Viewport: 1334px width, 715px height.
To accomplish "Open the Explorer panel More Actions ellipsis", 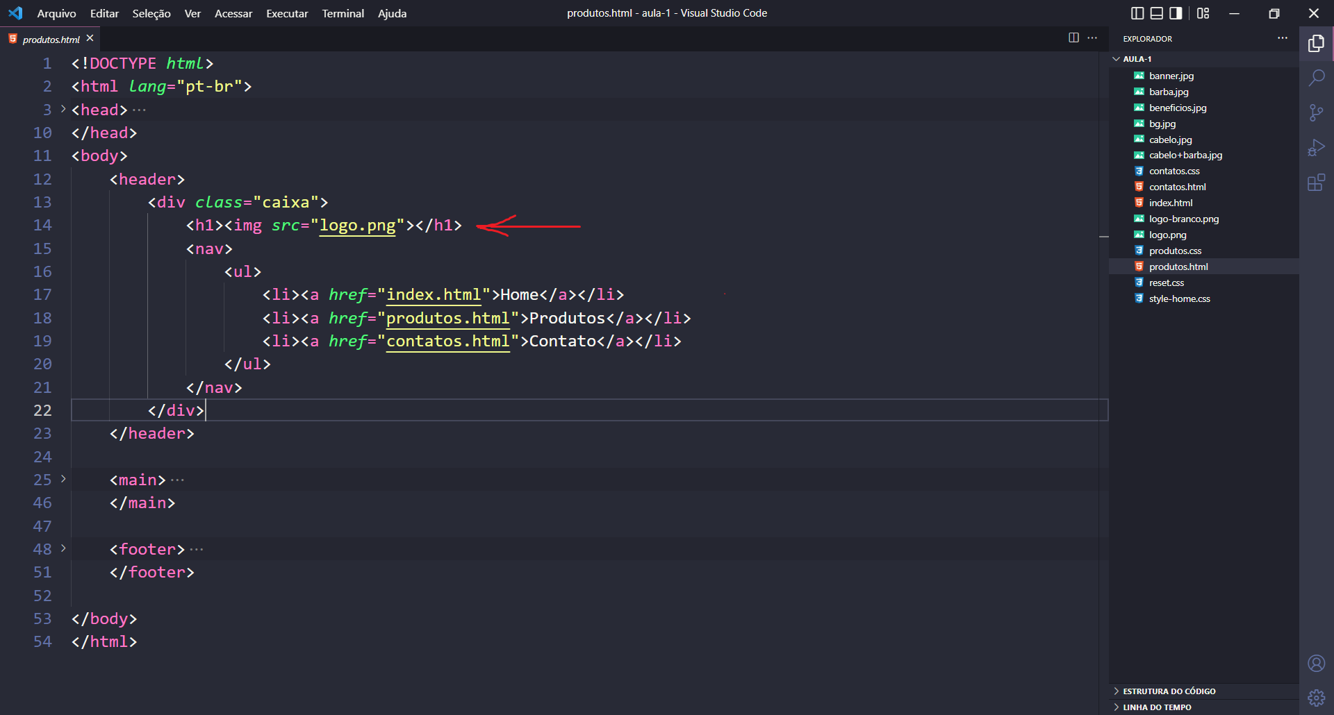I will click(1283, 37).
